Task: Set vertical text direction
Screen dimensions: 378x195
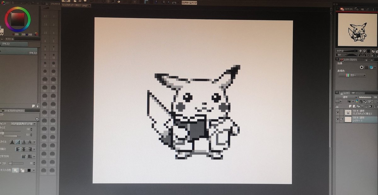Action: coord(30,156)
